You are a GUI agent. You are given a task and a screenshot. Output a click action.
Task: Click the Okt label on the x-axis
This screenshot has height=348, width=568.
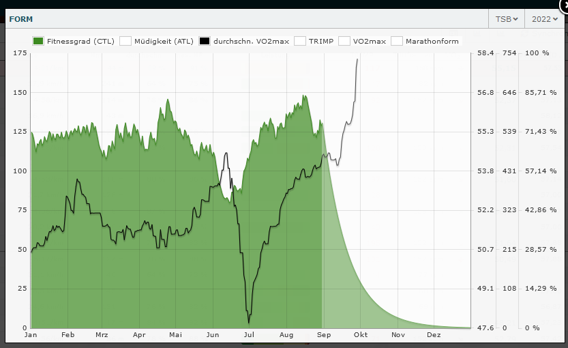coord(361,335)
